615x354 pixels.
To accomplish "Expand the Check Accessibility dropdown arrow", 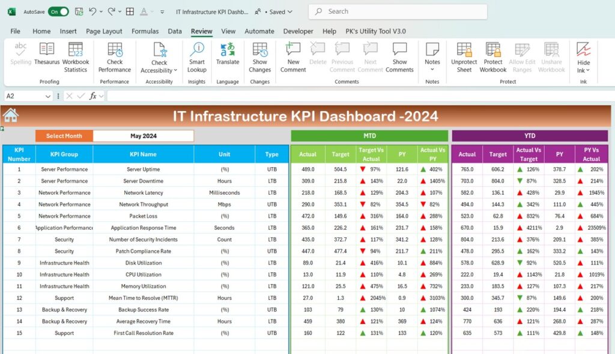I will pyautogui.click(x=175, y=71).
